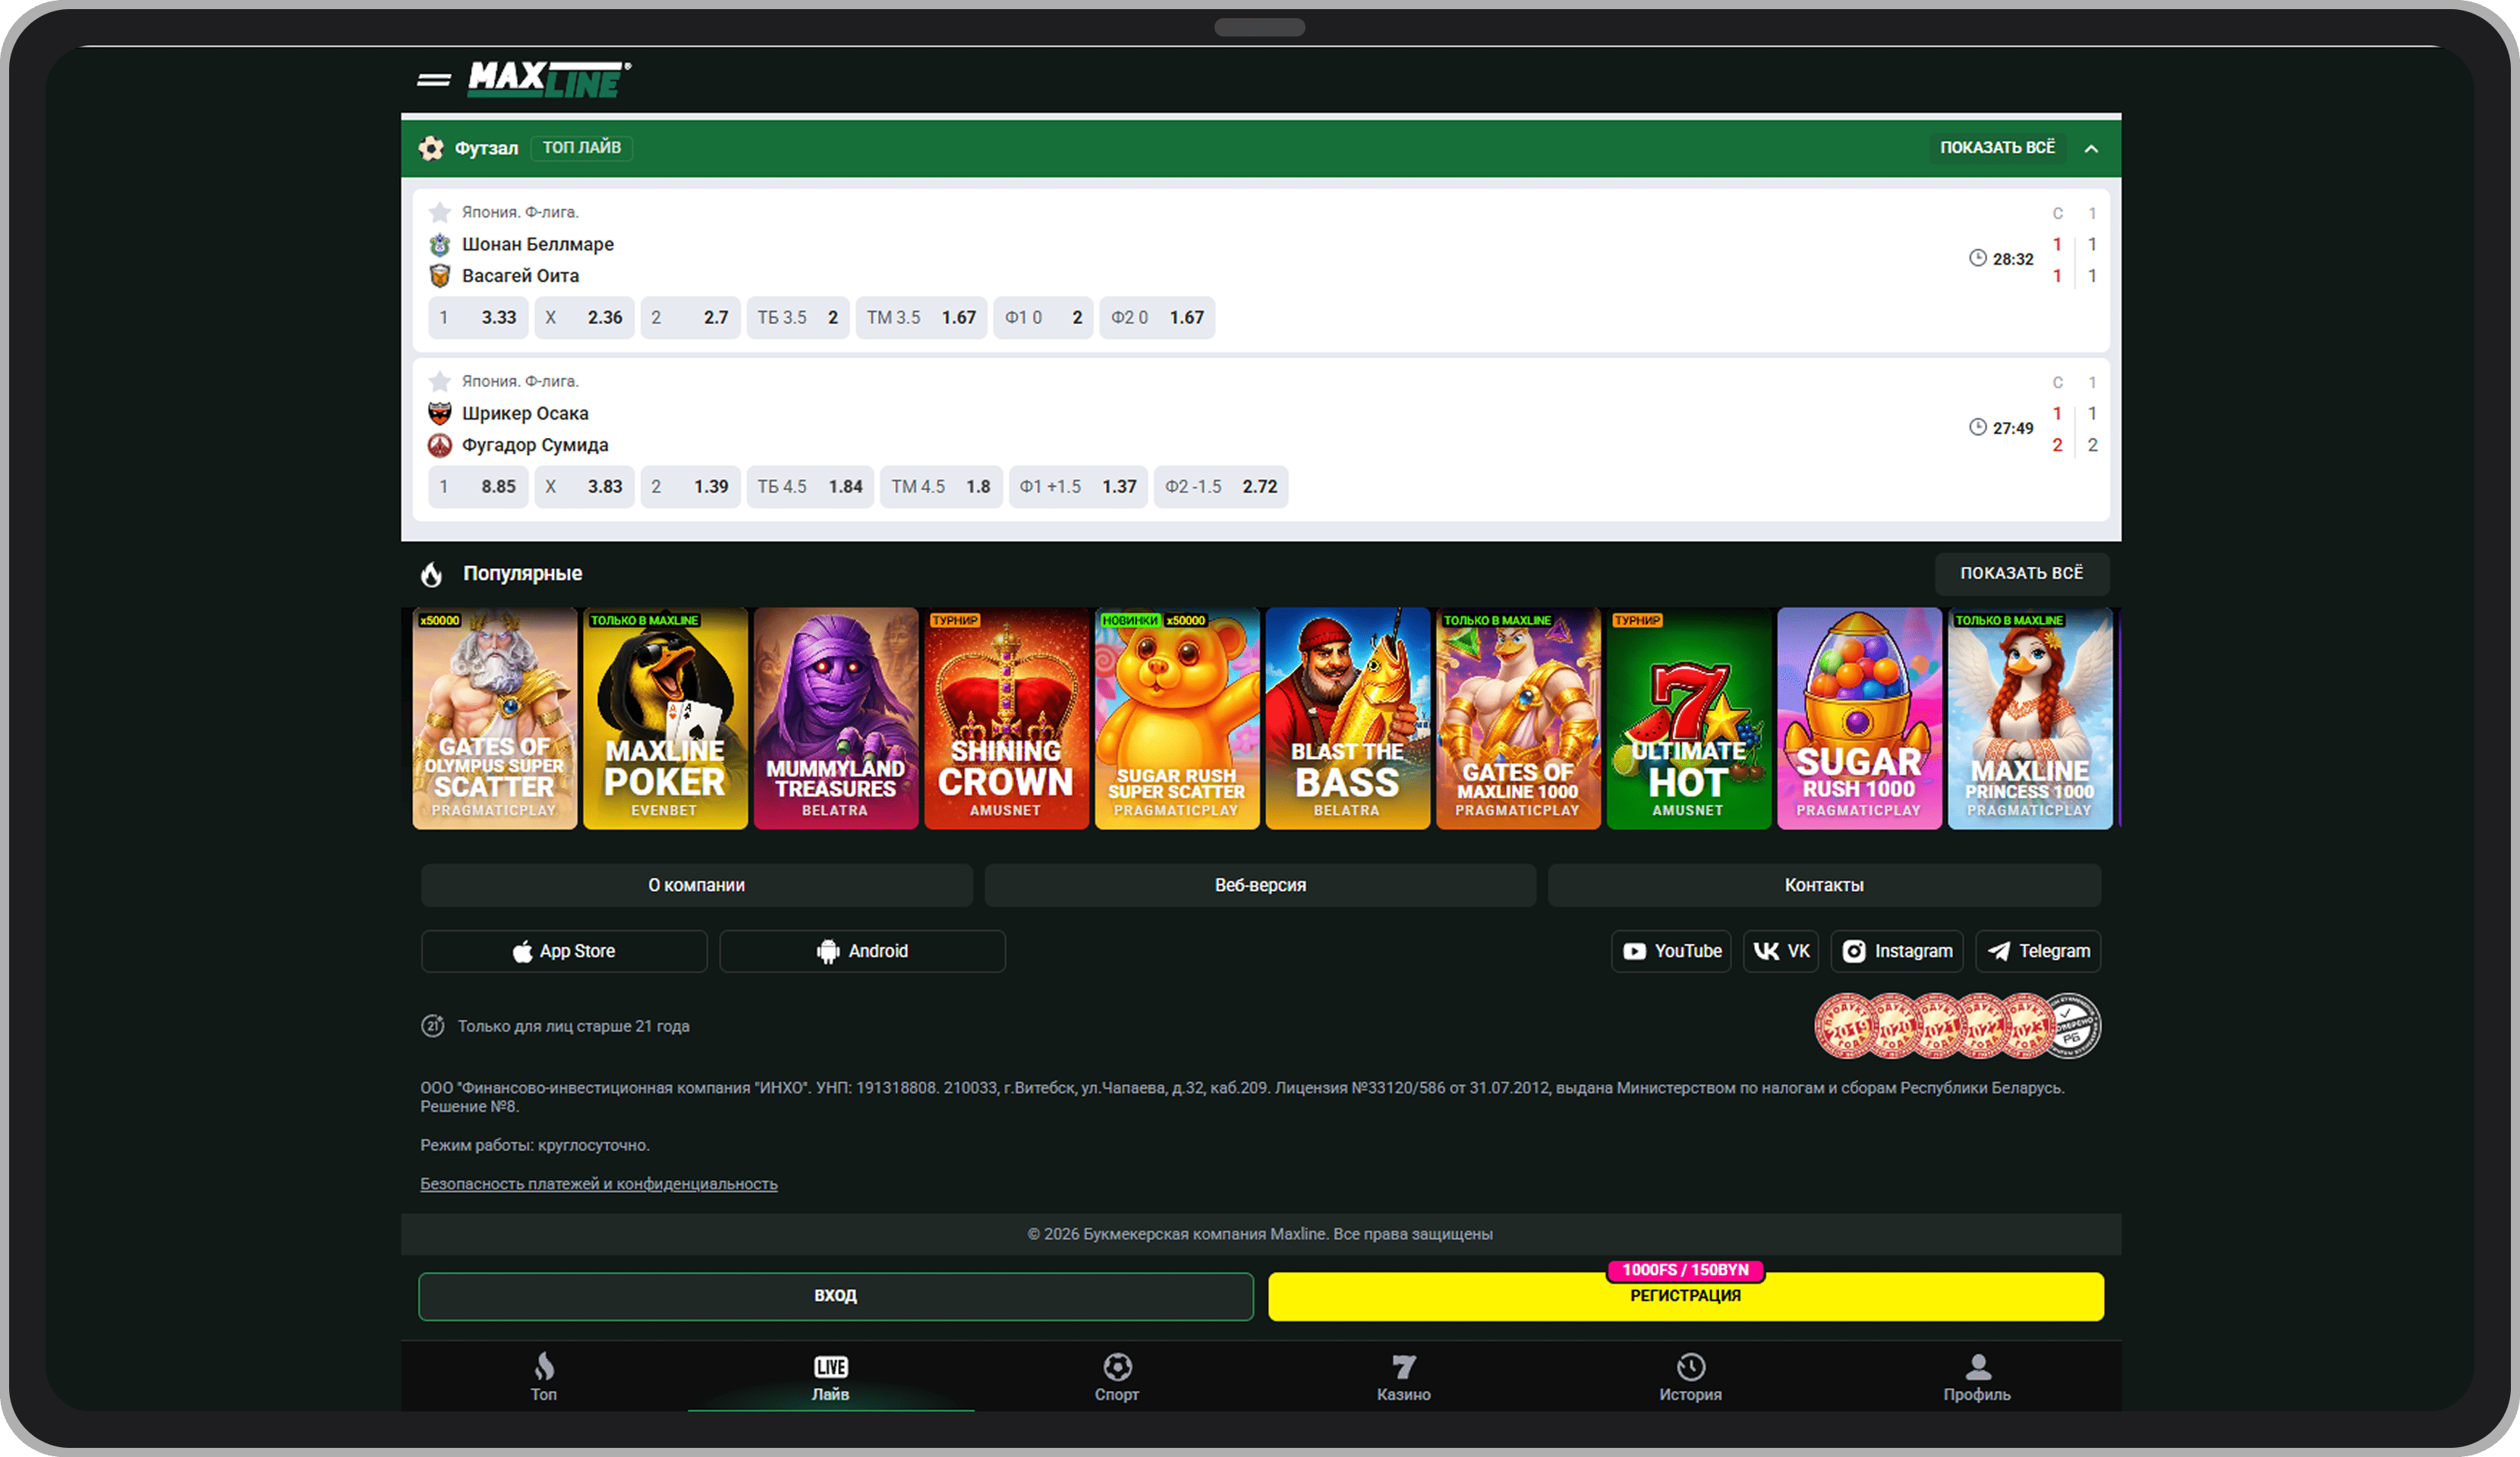Switch to the Лайв tab
Screen dimensions: 2520x1457
[x=831, y=1377]
